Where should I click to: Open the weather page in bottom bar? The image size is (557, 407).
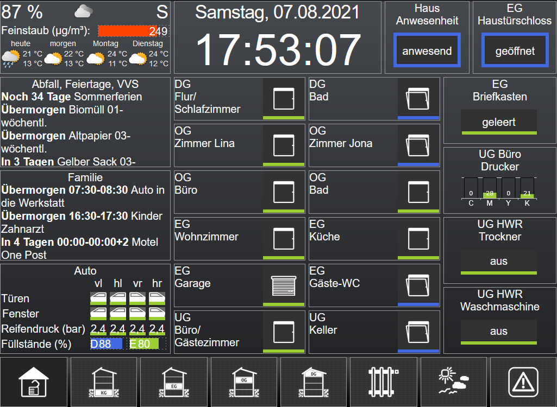453,382
